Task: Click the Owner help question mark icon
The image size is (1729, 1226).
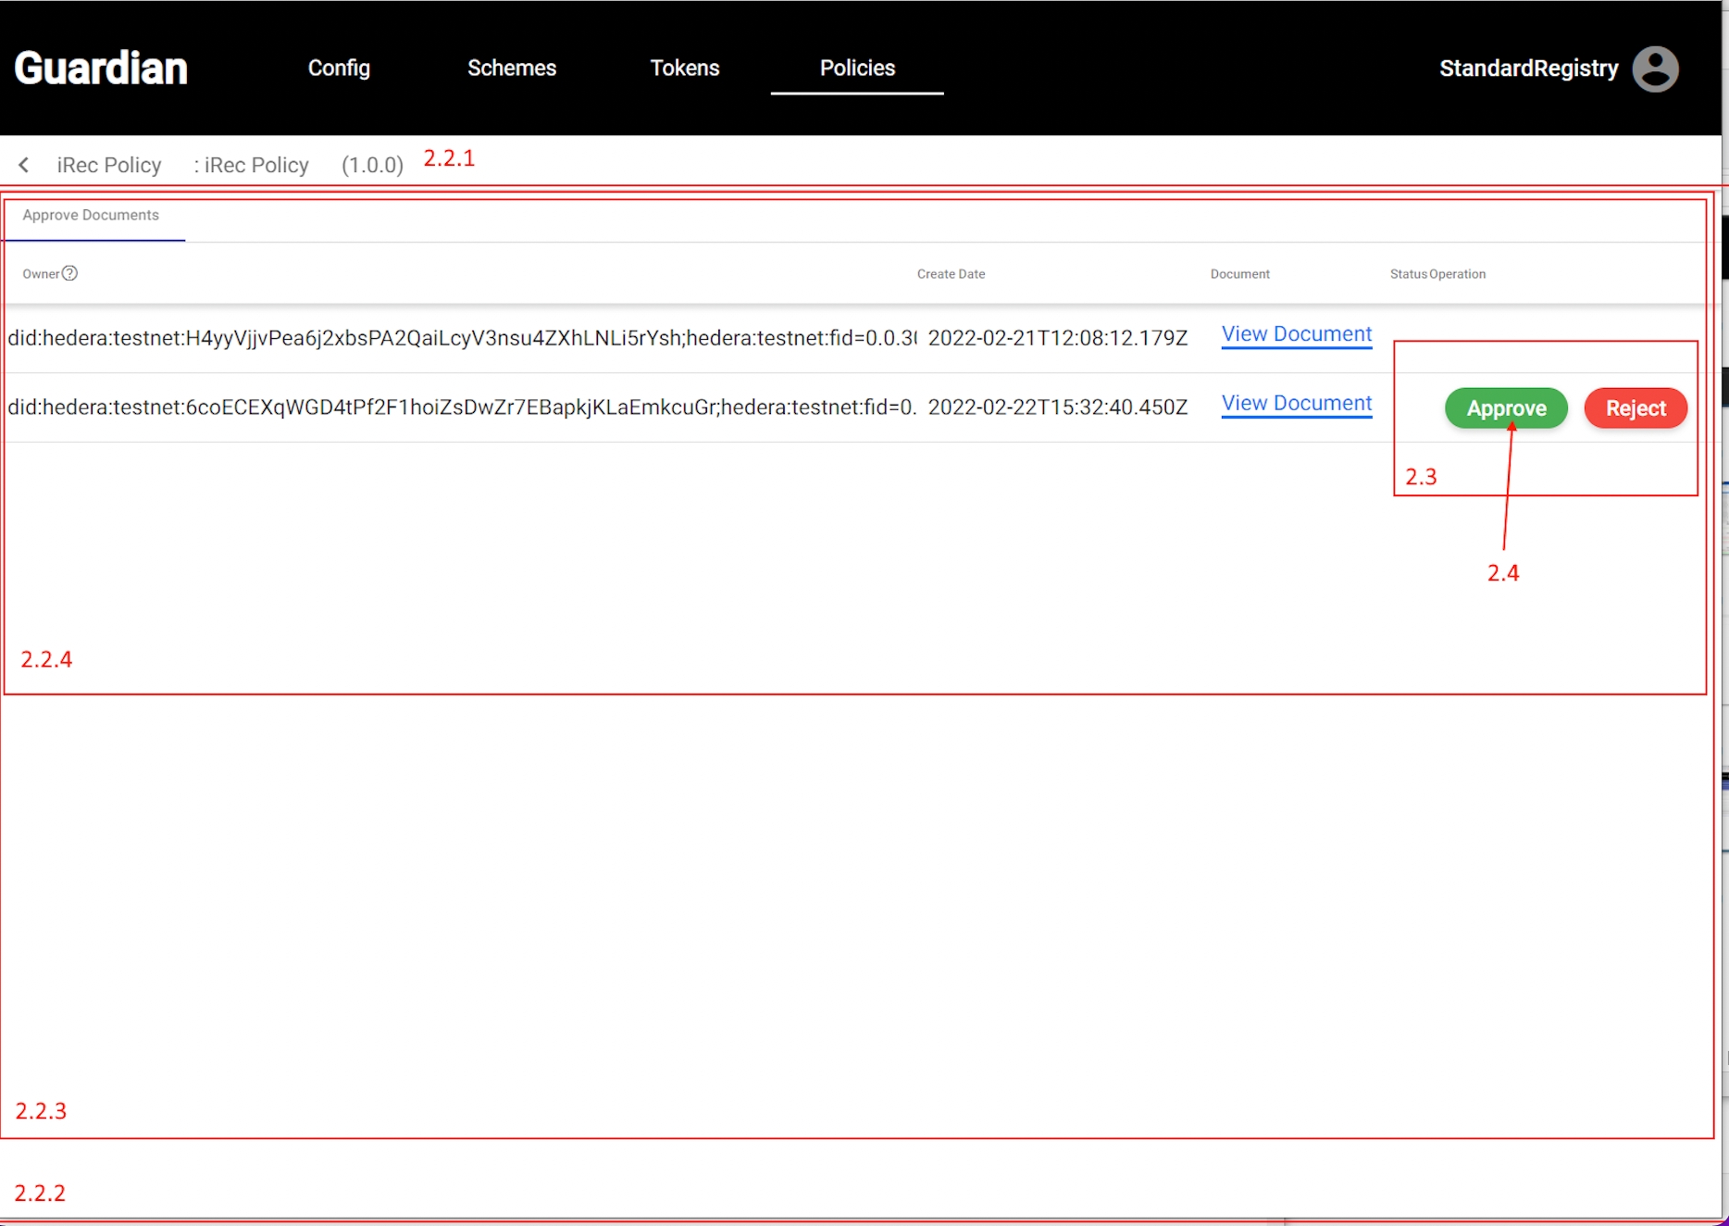Action: click(x=69, y=273)
